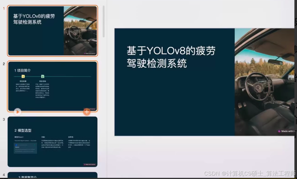Click the Made with Gamma badge on slide 3 thumbnail
Viewport: 297px width, 179px height.
pos(90,164)
